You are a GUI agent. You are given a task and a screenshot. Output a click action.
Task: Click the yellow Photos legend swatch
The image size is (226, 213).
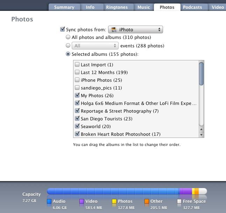click(x=114, y=201)
